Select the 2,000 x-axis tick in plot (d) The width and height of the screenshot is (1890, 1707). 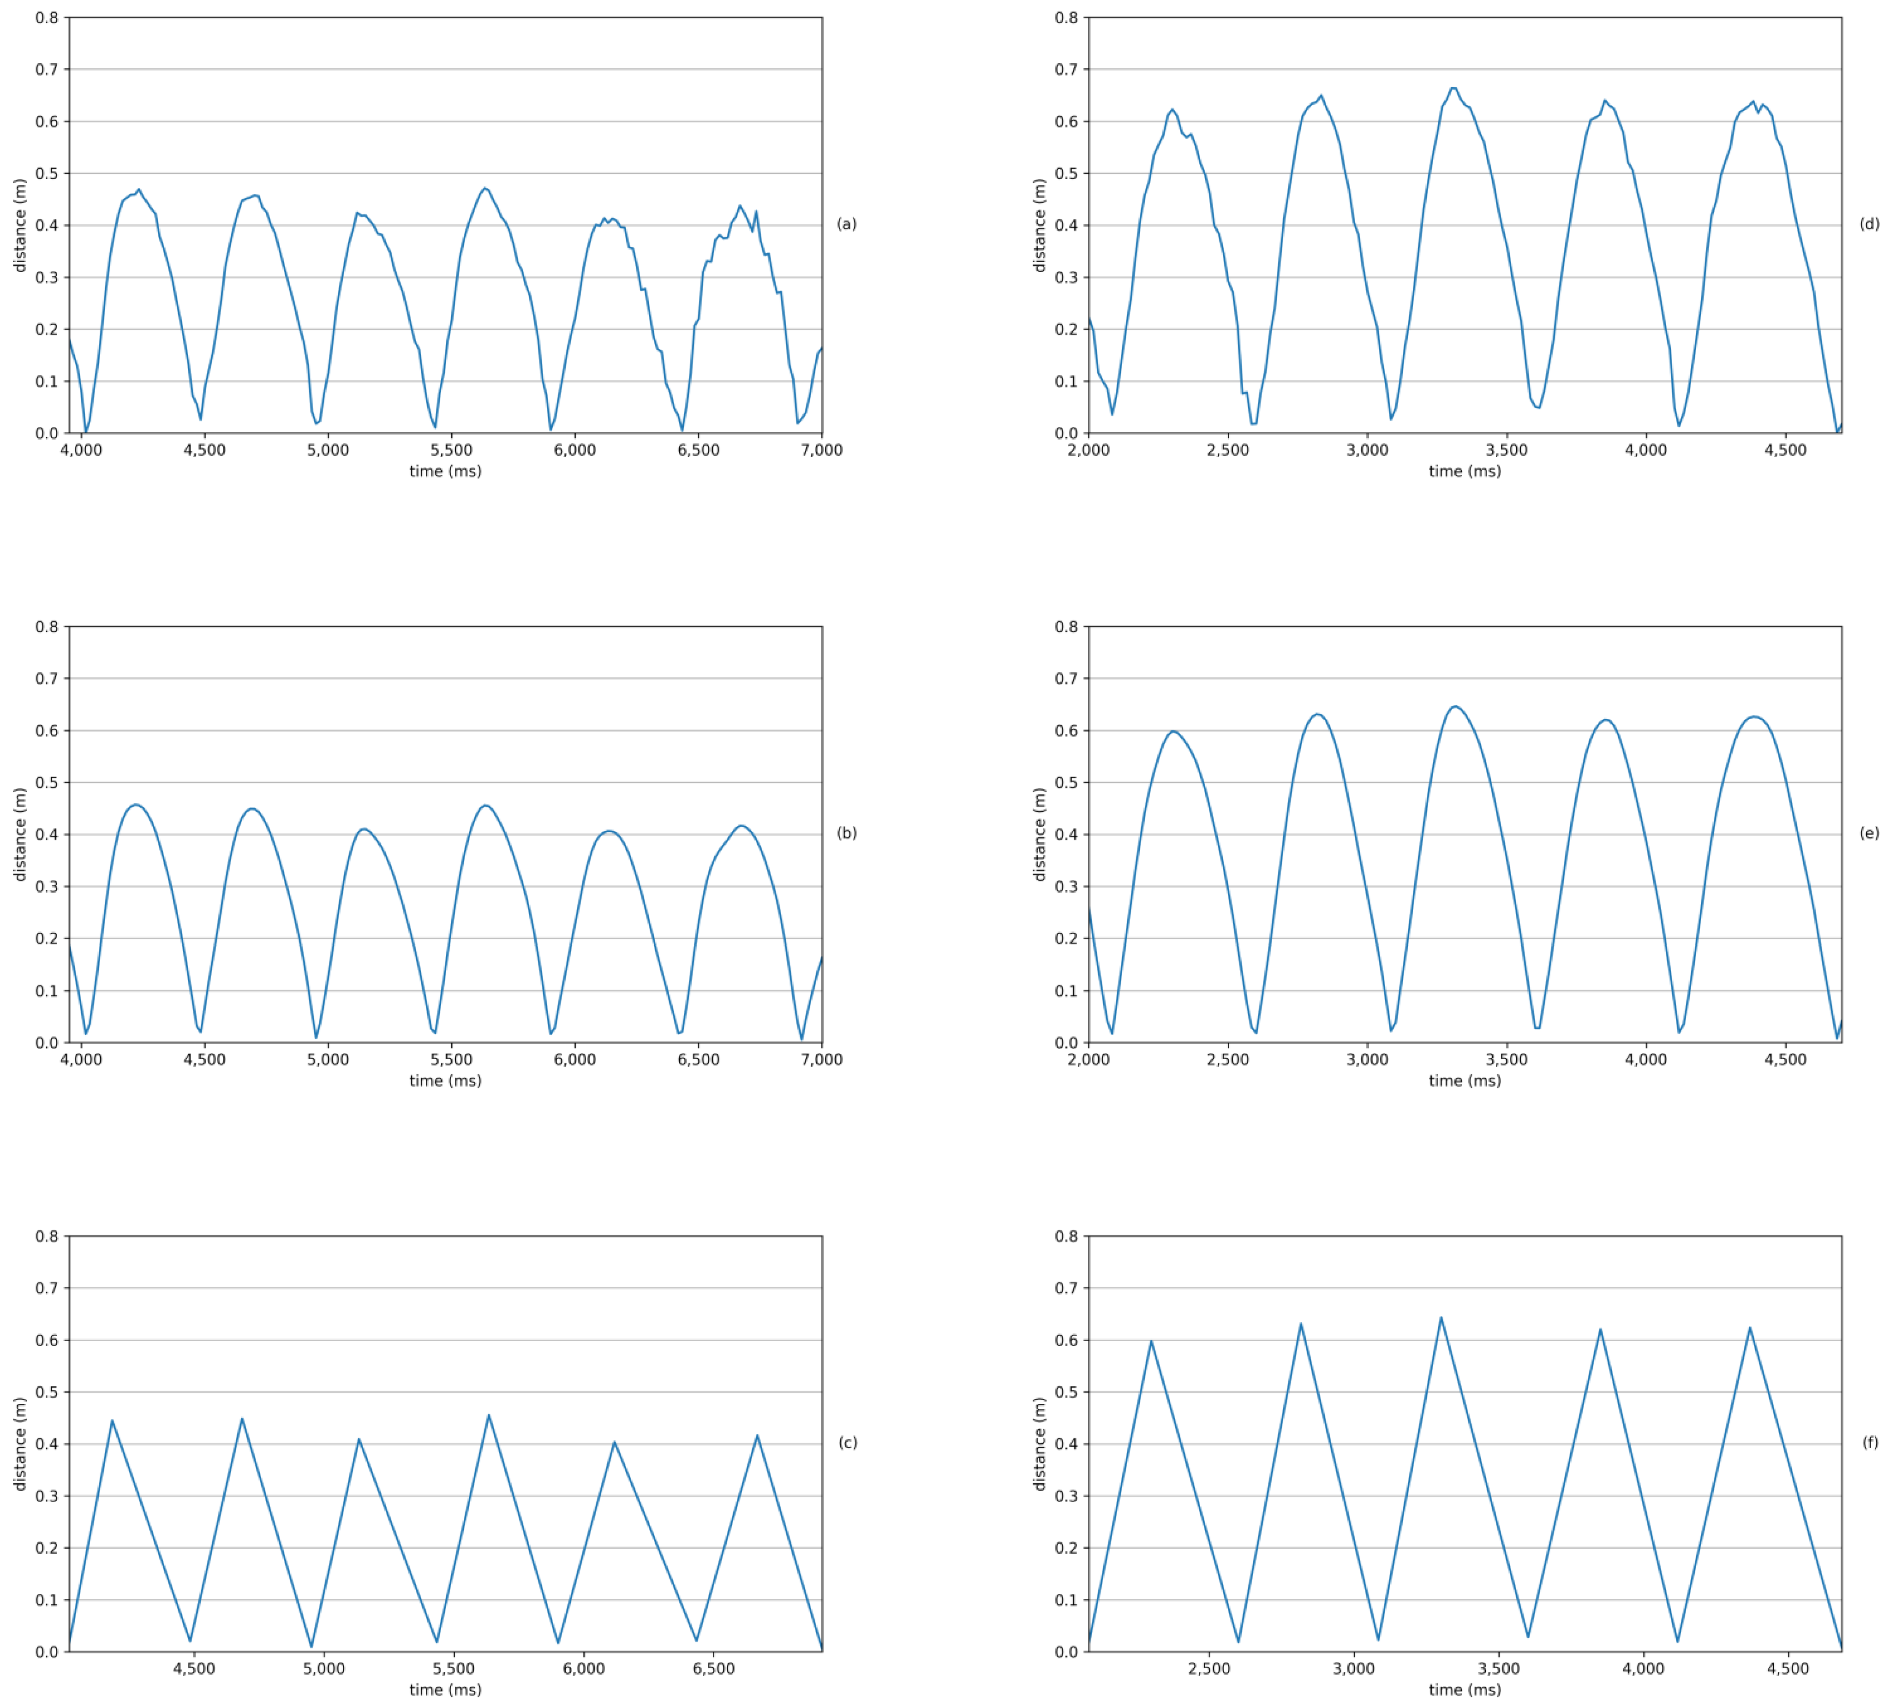[x=1089, y=450]
